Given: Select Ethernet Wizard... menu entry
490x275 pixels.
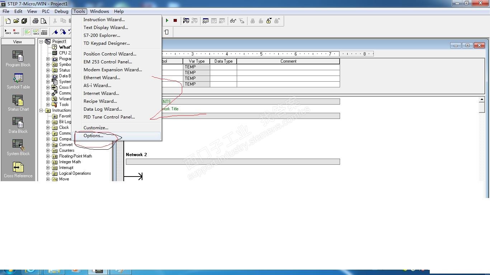Looking at the screenshot, I should pos(117,78).
